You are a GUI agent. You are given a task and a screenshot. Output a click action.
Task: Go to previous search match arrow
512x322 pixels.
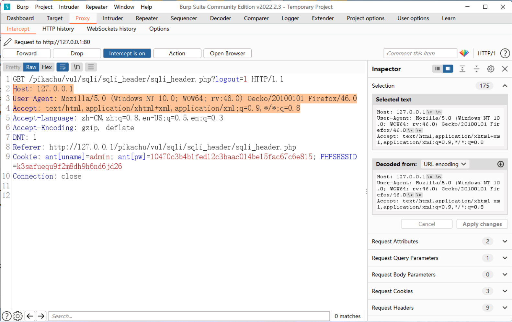[x=30, y=316]
